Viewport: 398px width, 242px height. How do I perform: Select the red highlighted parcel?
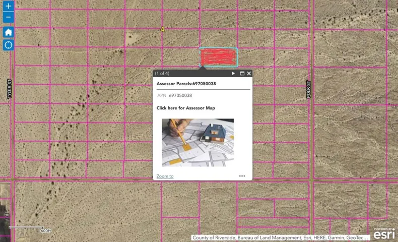click(219, 57)
